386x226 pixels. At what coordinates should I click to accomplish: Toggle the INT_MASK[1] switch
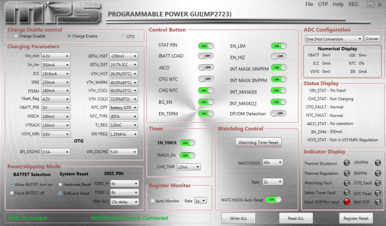pos(278,102)
